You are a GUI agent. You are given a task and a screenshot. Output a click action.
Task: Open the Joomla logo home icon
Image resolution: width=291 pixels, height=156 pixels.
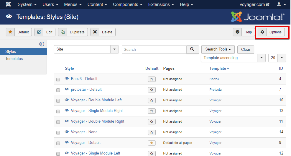(8, 4)
